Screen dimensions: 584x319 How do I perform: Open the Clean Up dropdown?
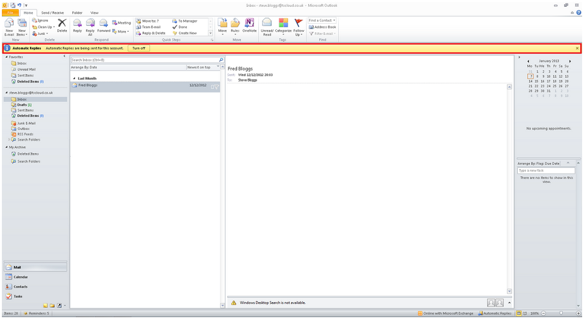[x=43, y=27]
